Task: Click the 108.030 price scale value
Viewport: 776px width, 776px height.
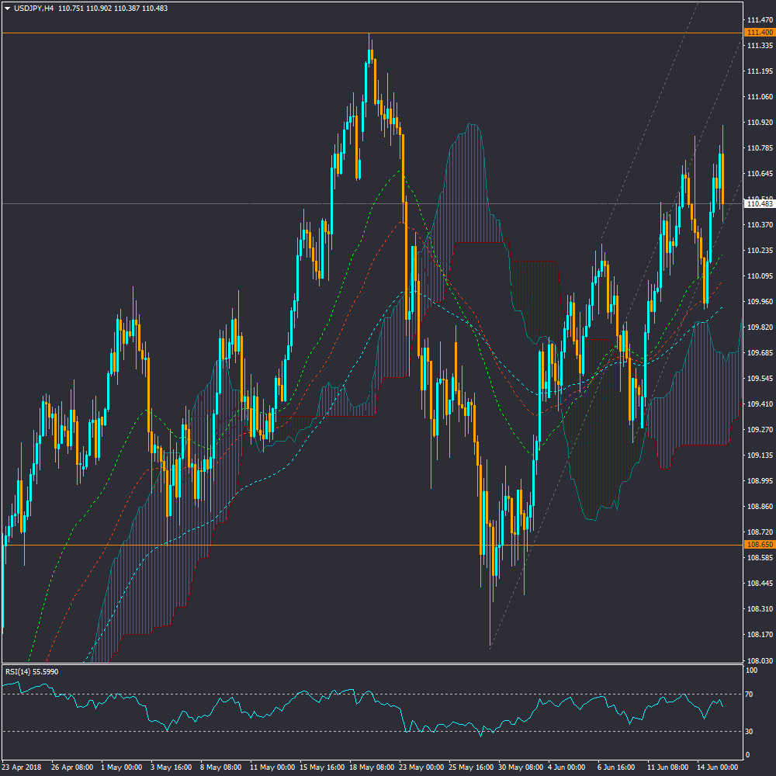Action: pyautogui.click(x=758, y=661)
